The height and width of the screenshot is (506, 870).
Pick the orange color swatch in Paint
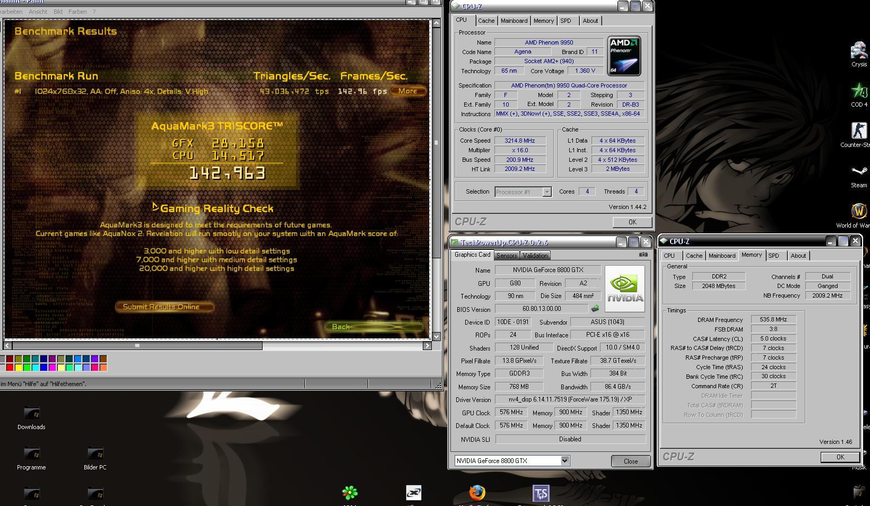point(103,367)
